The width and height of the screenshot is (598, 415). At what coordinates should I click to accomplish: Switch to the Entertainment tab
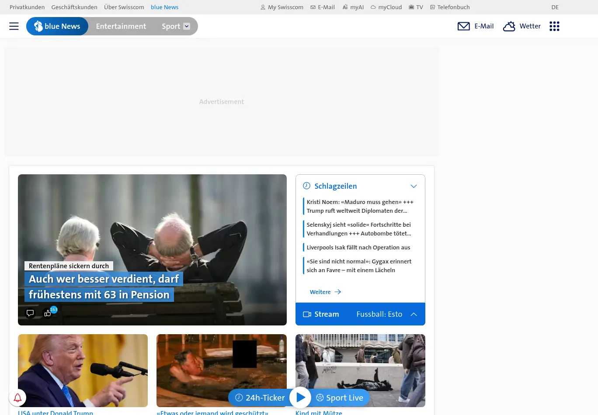121,26
